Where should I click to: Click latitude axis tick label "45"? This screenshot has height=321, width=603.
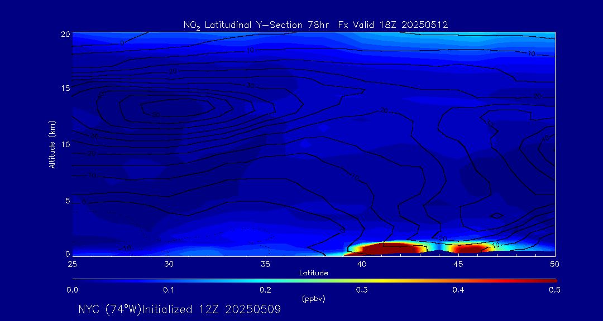(458, 264)
